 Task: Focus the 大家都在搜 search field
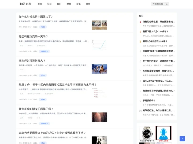point(158,4)
